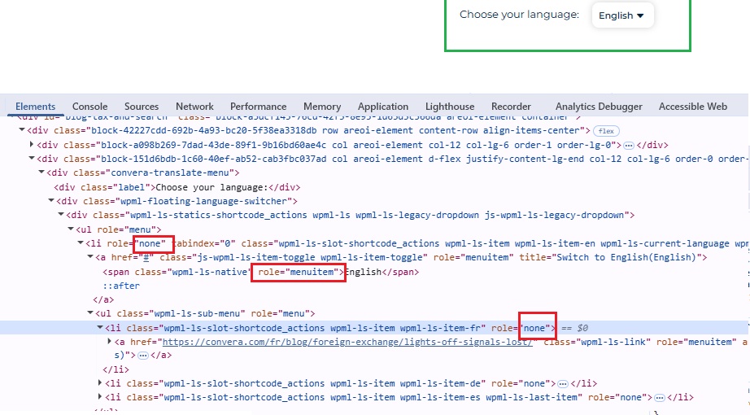Open the Analytics Debugger tab
This screenshot has height=415, width=750.
coord(599,107)
